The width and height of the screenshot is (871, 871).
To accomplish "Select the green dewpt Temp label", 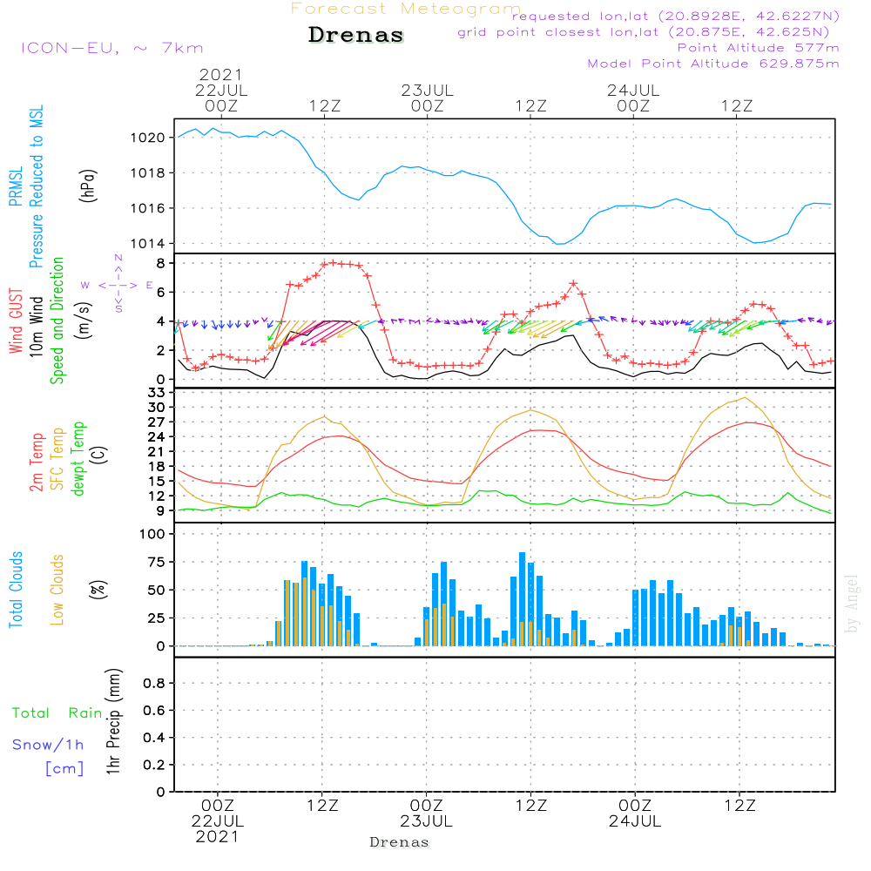I will [79, 459].
